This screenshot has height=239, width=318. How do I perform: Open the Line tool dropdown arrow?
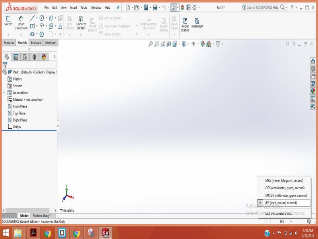pyautogui.click(x=37, y=18)
